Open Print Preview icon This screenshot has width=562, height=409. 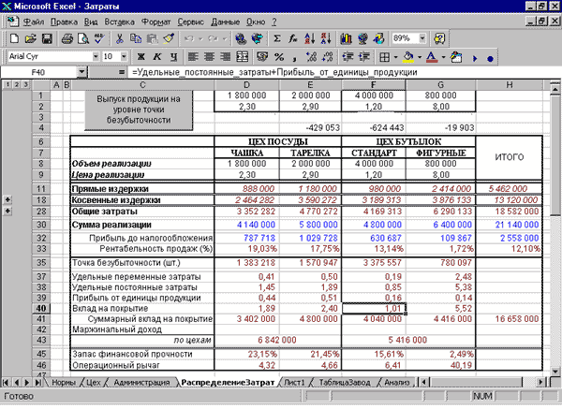click(x=83, y=38)
